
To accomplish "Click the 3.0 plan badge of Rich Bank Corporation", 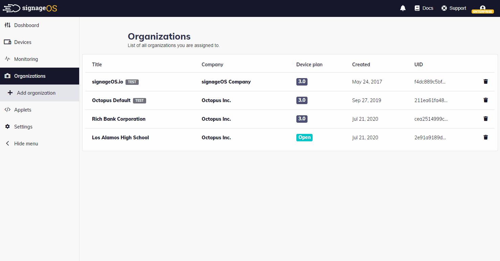I will click(302, 119).
